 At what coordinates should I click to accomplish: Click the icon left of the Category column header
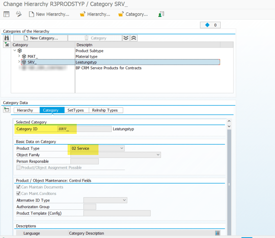(x=7, y=45)
